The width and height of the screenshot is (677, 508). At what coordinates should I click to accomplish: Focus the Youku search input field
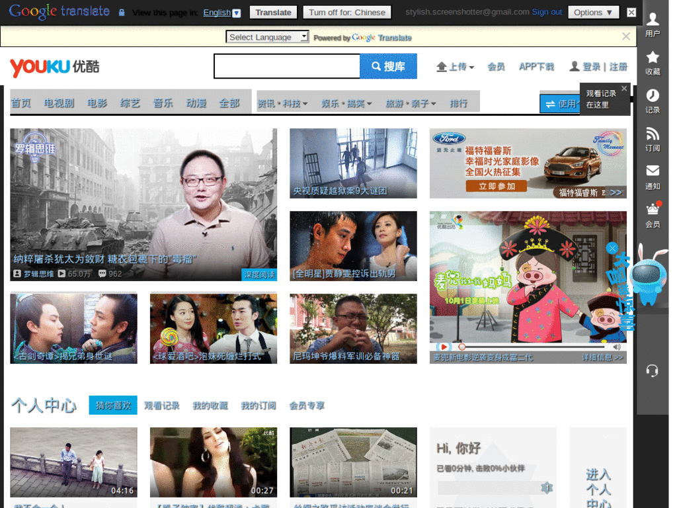287,66
